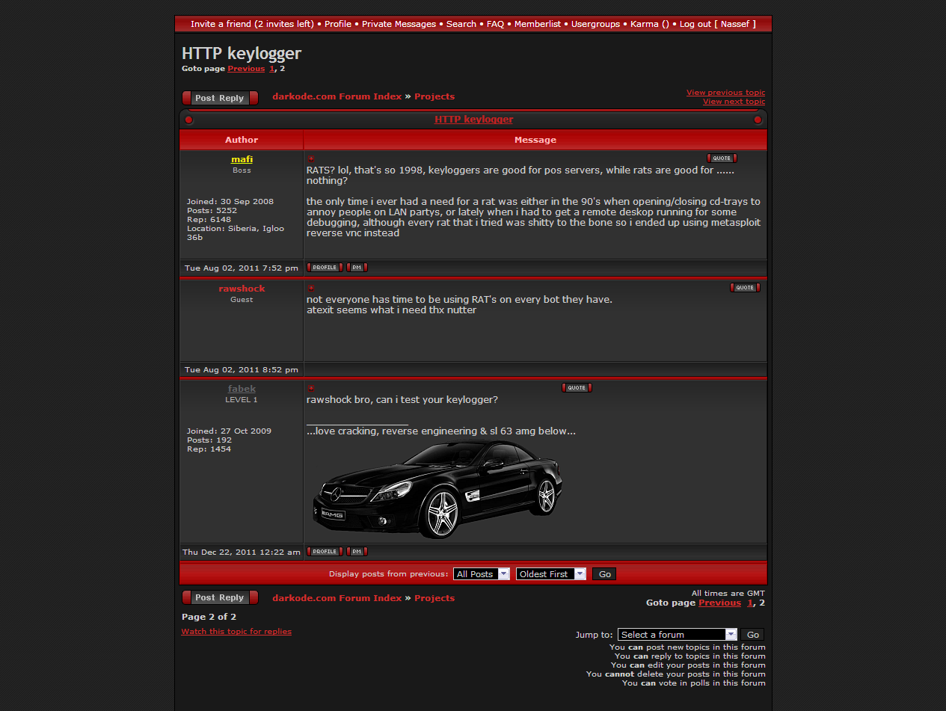Quote fabek's post about testing keylogger
Screen dimensions: 946x711
[577, 388]
